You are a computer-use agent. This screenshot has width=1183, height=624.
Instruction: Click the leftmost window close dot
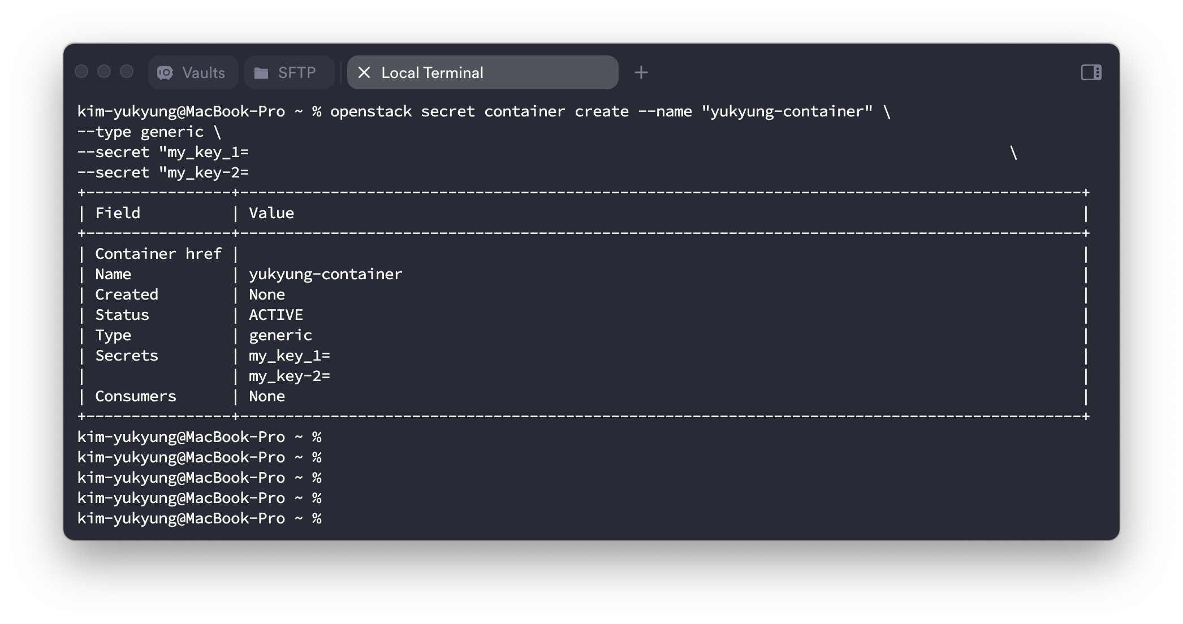pyautogui.click(x=81, y=72)
